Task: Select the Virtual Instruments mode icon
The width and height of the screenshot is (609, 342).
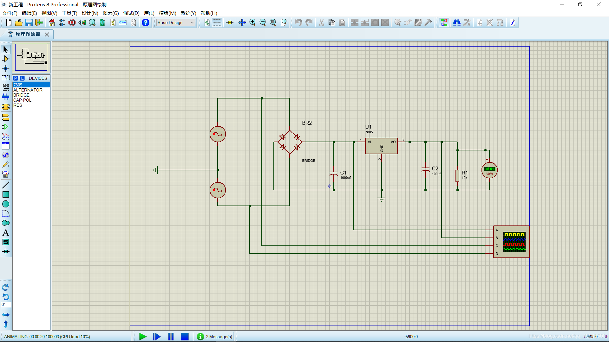Action: 5,174
